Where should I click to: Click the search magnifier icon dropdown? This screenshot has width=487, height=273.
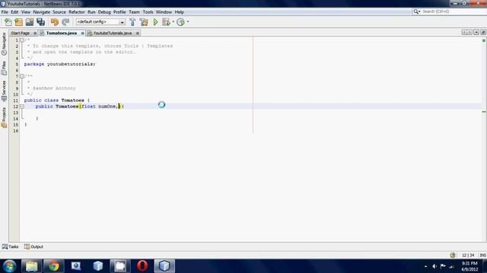click(x=416, y=12)
